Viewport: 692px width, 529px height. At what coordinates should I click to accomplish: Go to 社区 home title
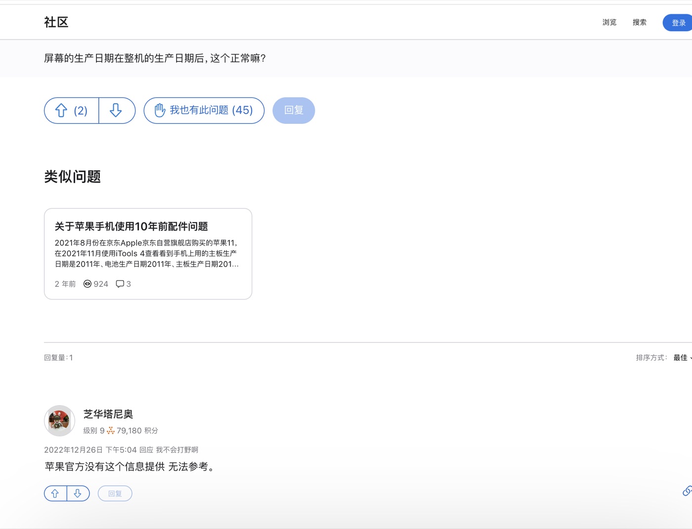(x=56, y=22)
